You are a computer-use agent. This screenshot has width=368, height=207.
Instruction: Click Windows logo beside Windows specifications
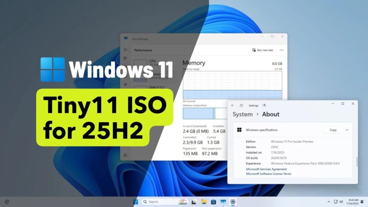pos(239,130)
